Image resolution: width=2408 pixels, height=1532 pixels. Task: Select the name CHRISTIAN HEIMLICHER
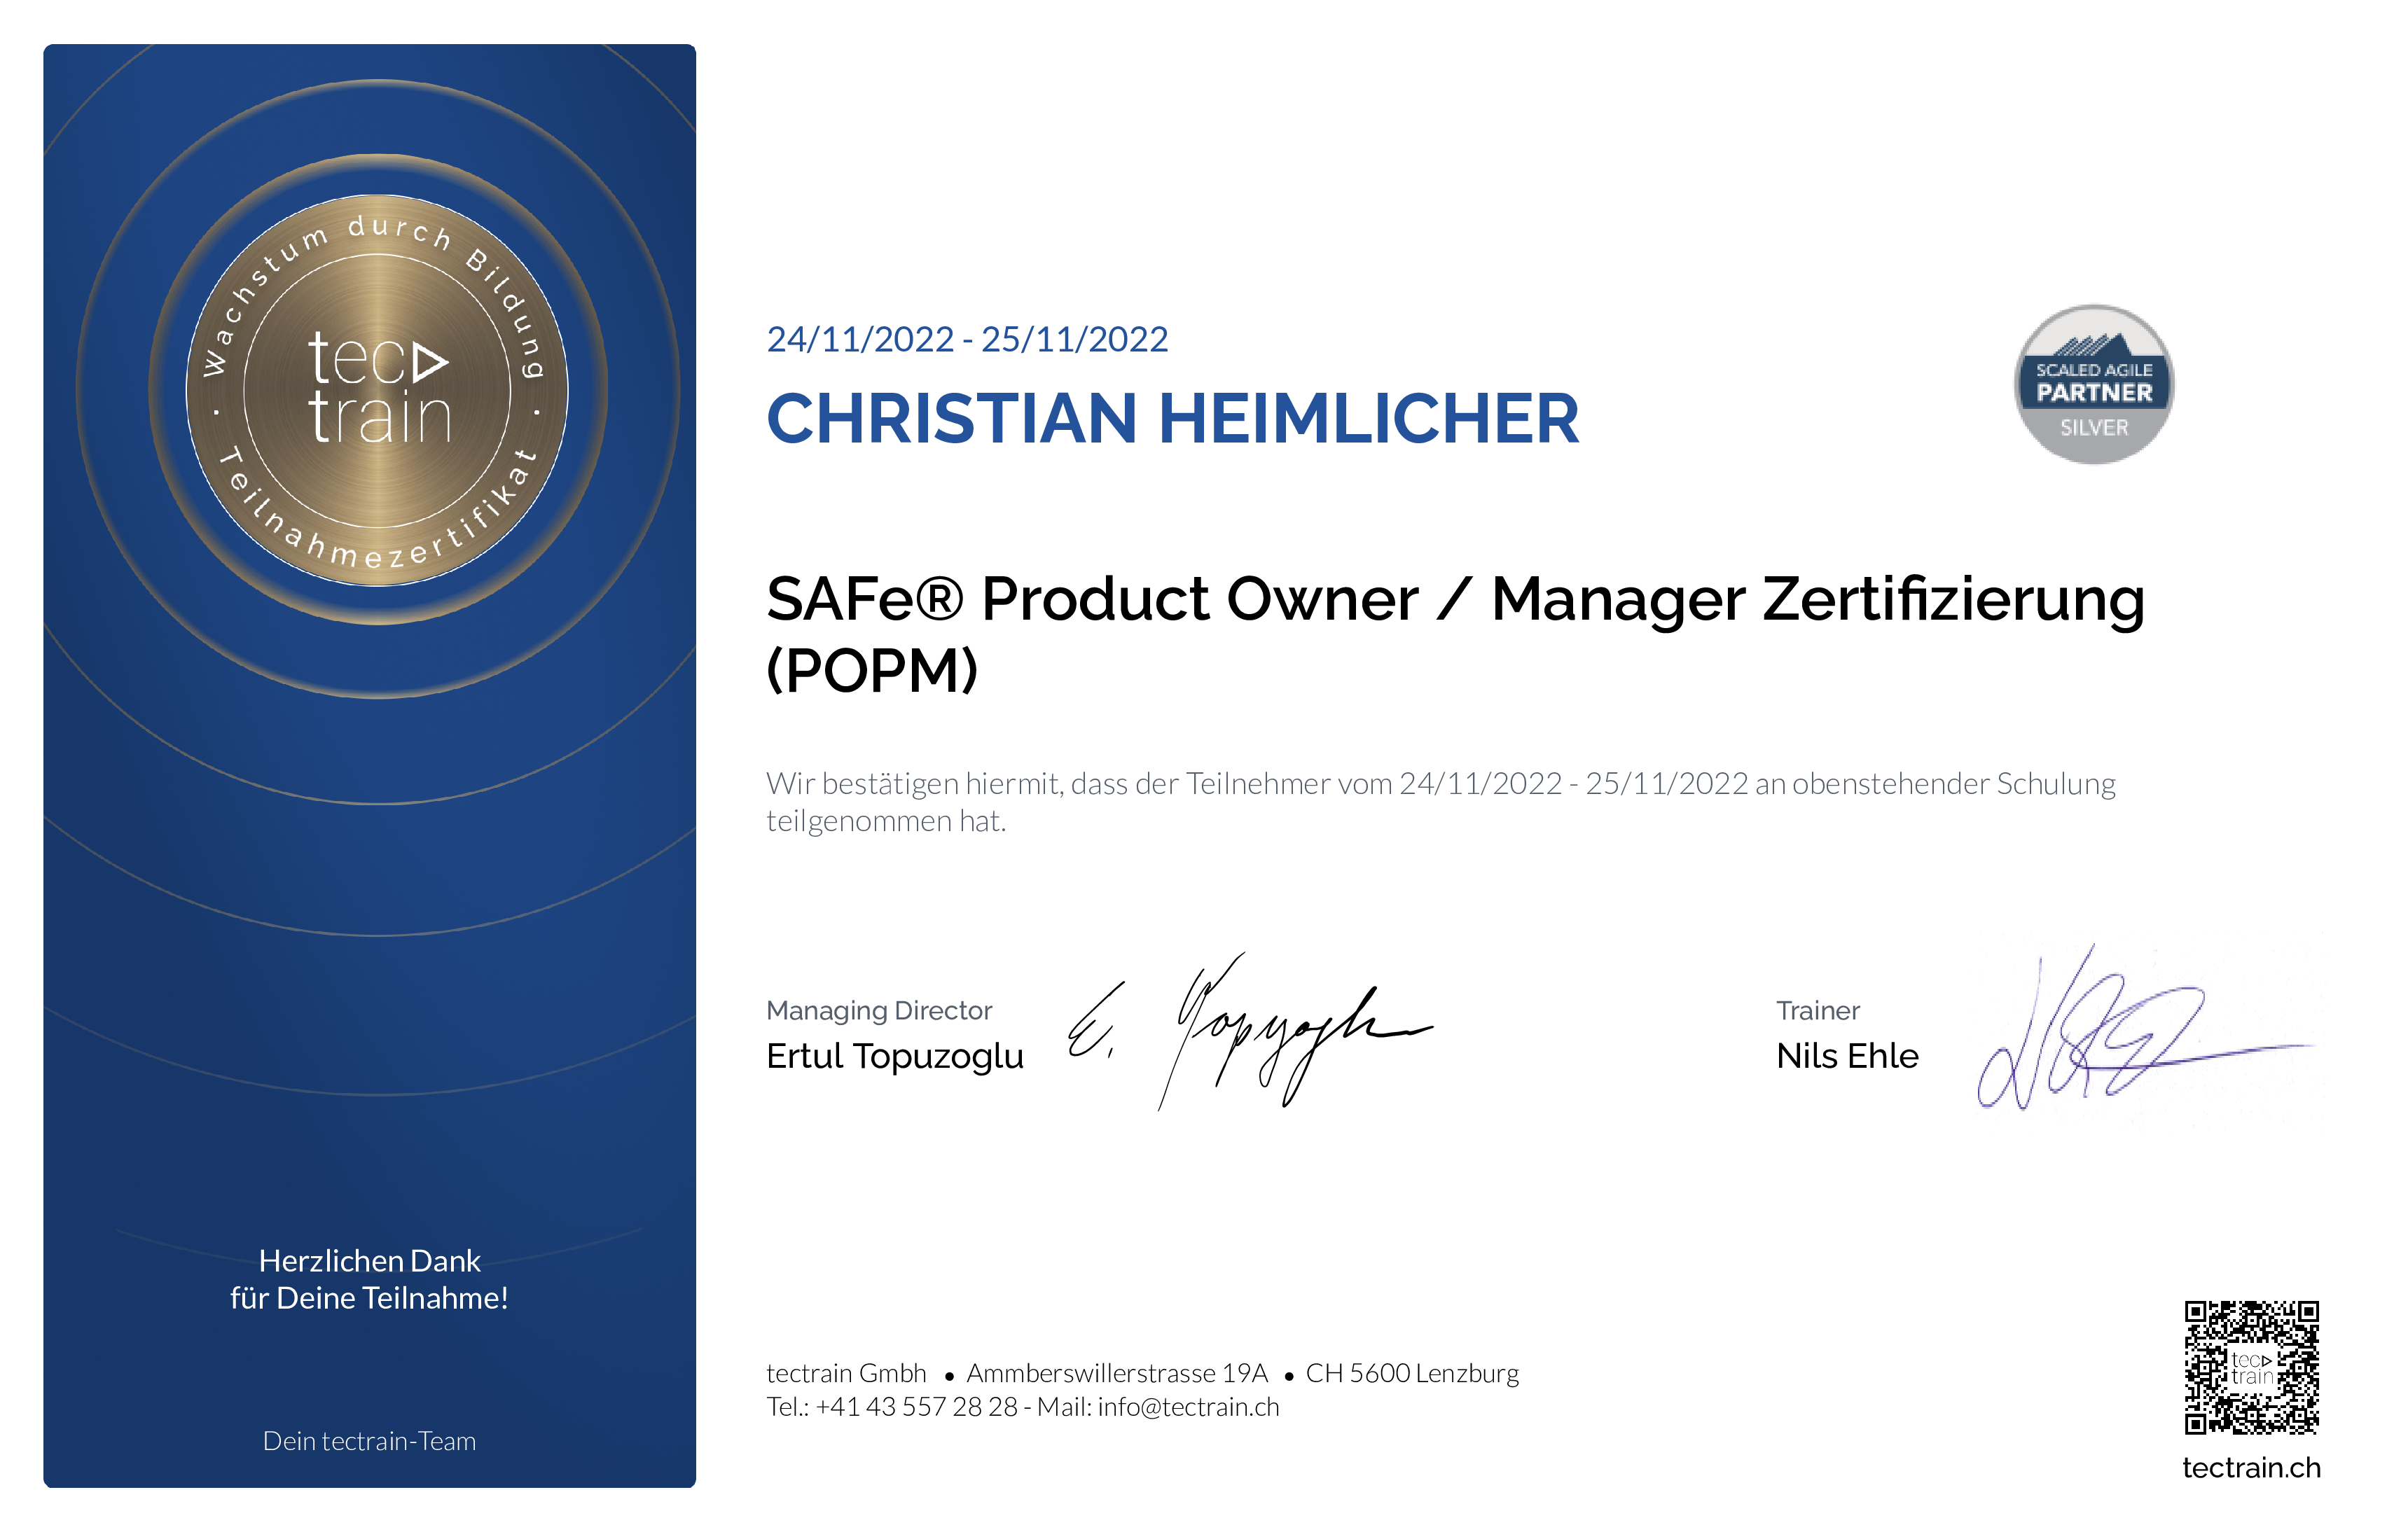pos(1172,418)
